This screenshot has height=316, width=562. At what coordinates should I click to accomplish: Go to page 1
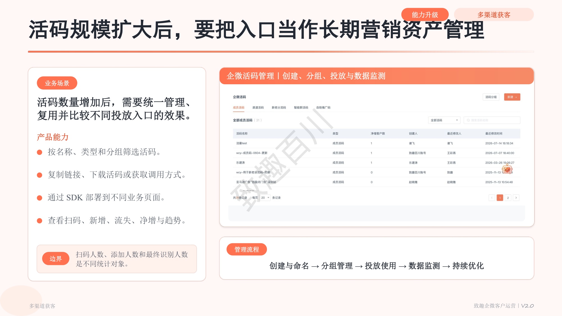pyautogui.click(x=500, y=198)
